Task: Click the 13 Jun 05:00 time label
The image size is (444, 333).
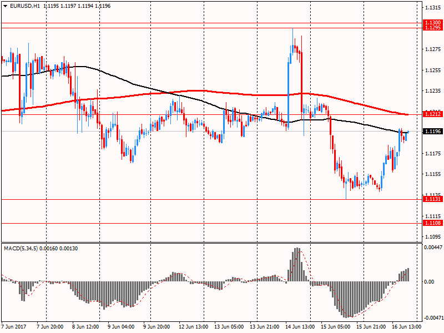Action: (229, 327)
